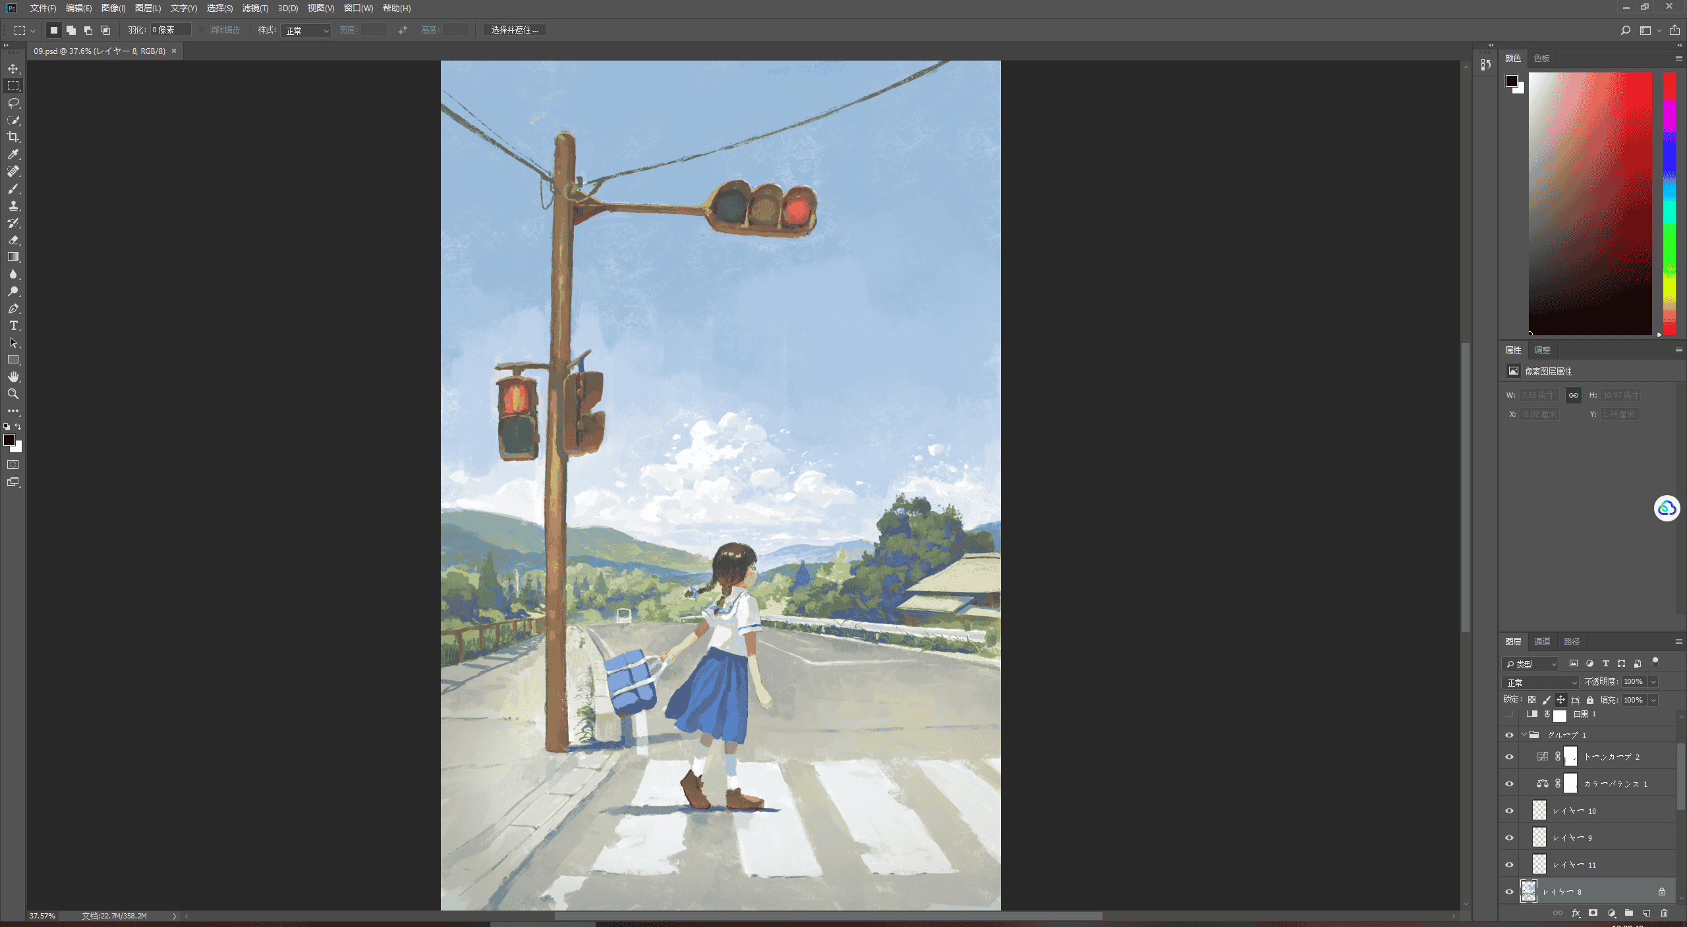The height and width of the screenshot is (927, 1687).
Task: Hide the トーンカーブ 2 adjustment layer
Action: 1509,756
